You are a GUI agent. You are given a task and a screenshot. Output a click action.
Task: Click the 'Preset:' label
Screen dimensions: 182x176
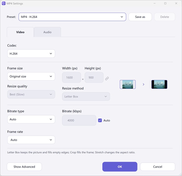(11, 17)
